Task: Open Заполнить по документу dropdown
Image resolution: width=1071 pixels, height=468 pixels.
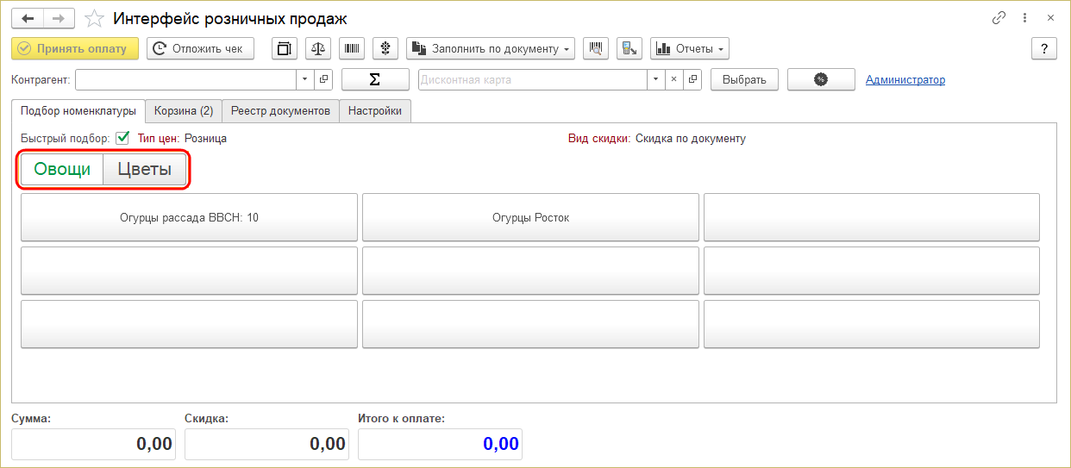Action: click(491, 48)
